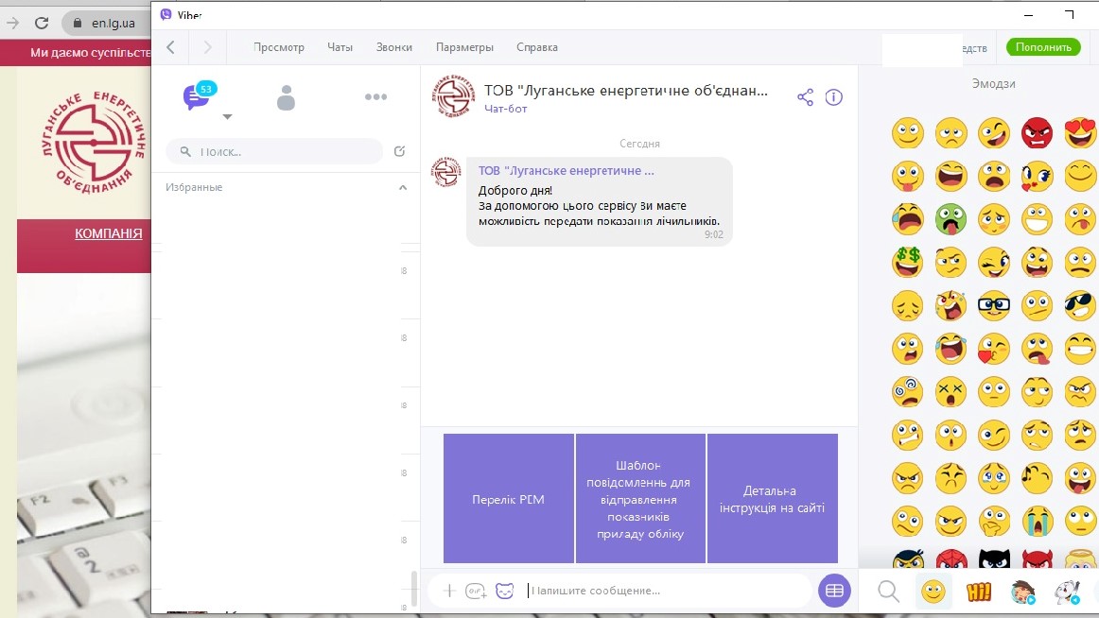Viewport: 1099px width, 618px height.
Task: Open the sticker bear-face icon
Action: pyautogui.click(x=505, y=591)
